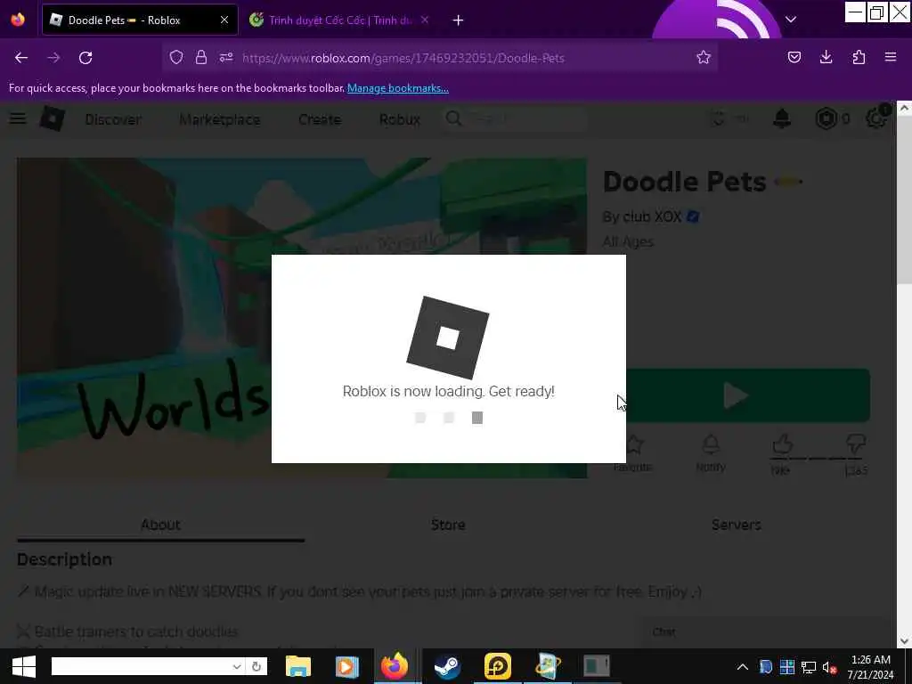
Task: Open the Pocket save icon
Action: [x=794, y=57]
